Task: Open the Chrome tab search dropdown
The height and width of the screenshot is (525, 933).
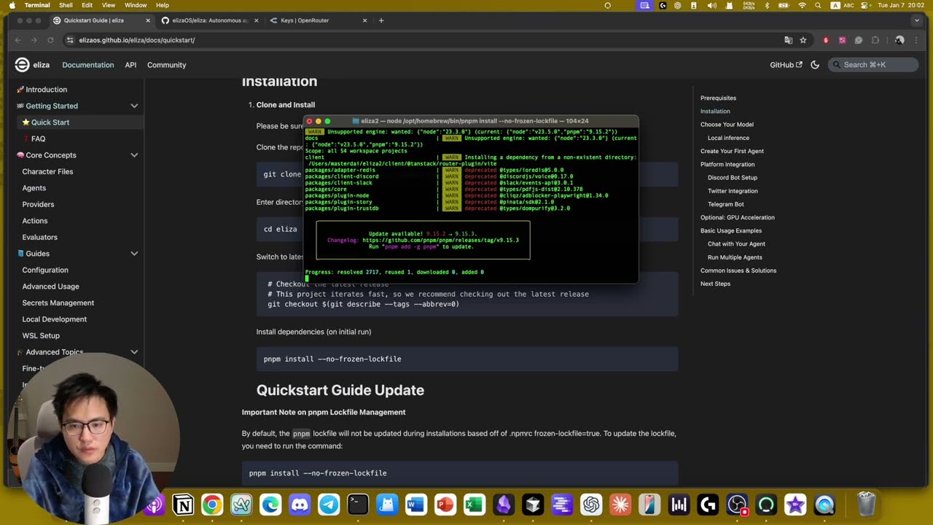Action: tap(918, 20)
